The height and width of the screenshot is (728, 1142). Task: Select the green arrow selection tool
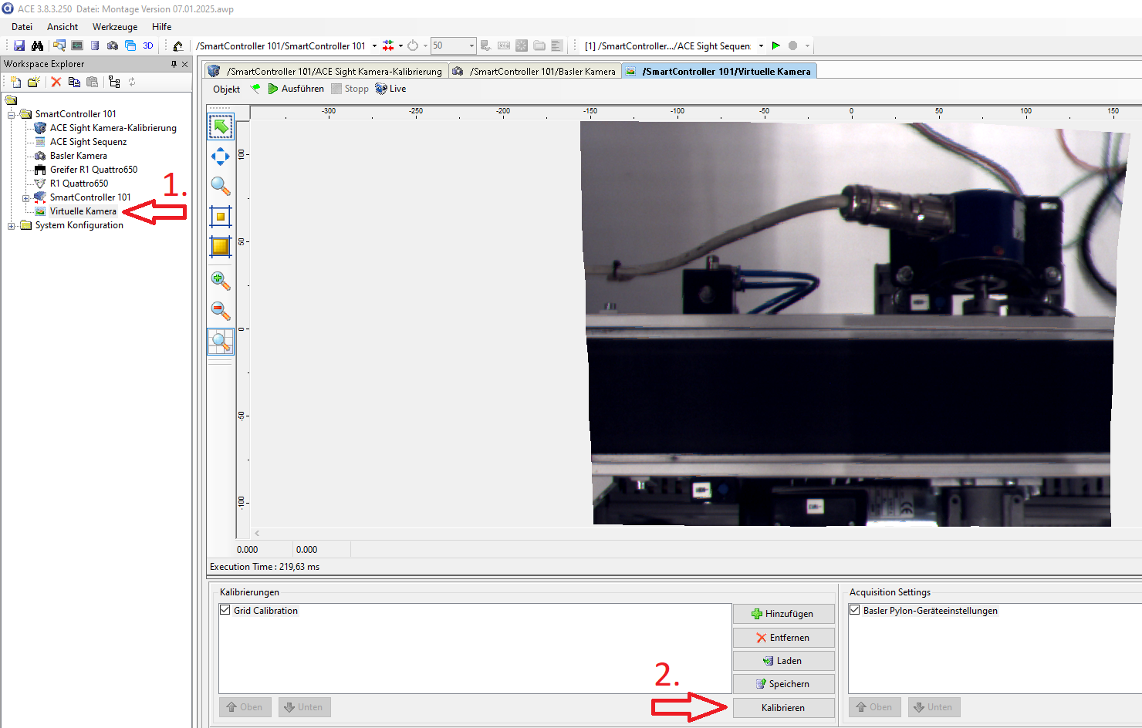(221, 126)
